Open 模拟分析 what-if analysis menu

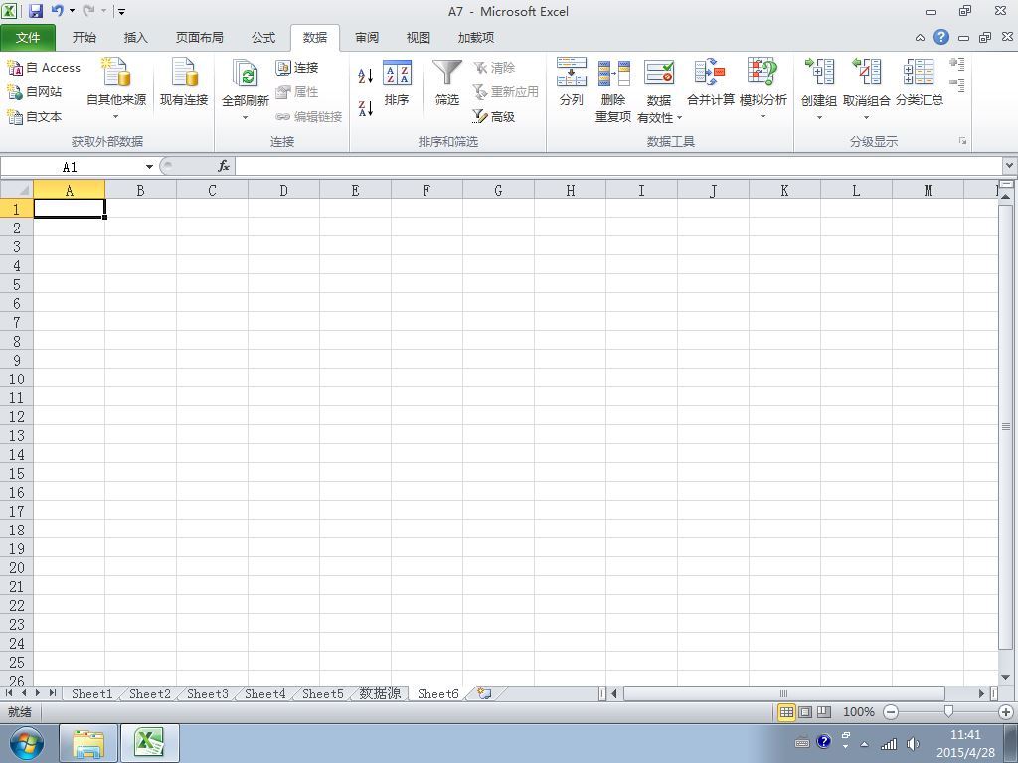763,89
